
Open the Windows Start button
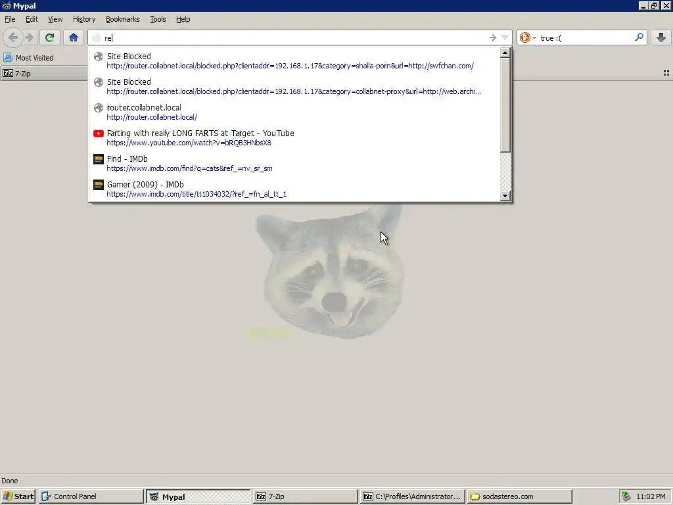[18, 496]
